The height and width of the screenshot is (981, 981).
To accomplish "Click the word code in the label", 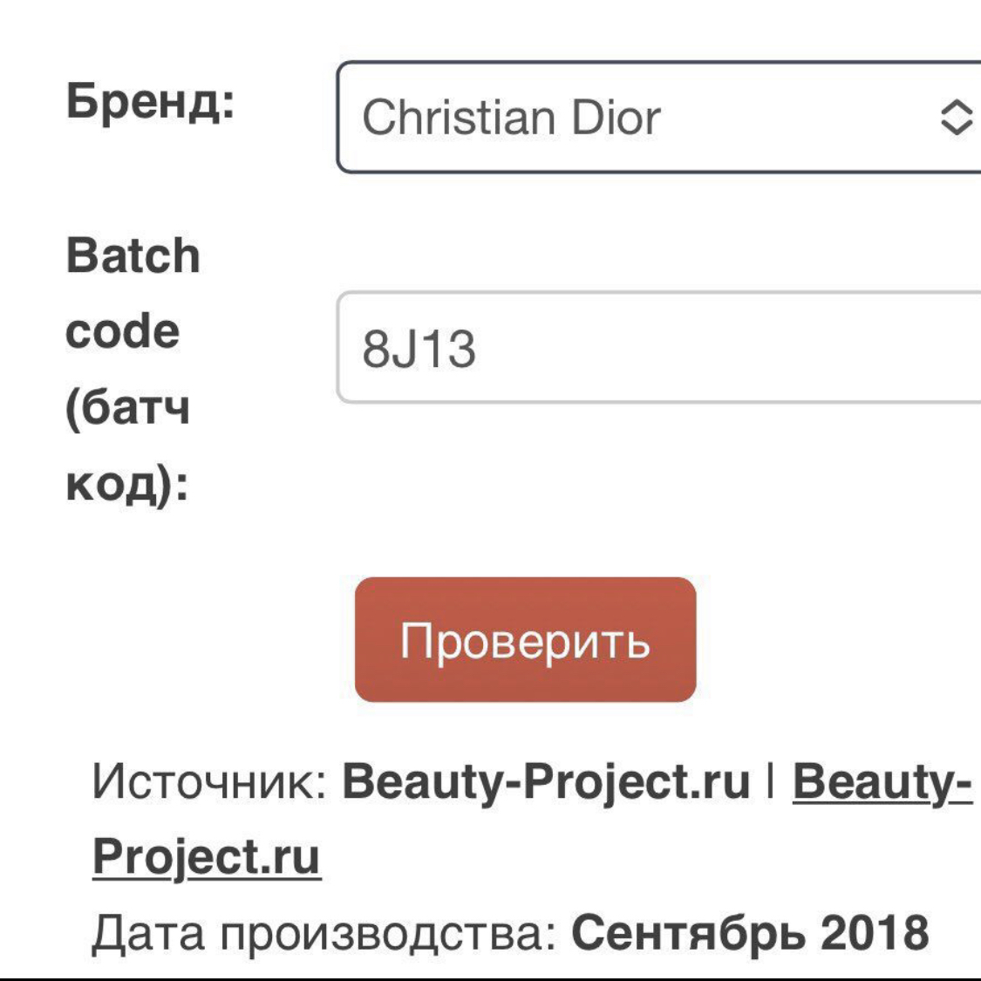I will pyautogui.click(x=122, y=331).
